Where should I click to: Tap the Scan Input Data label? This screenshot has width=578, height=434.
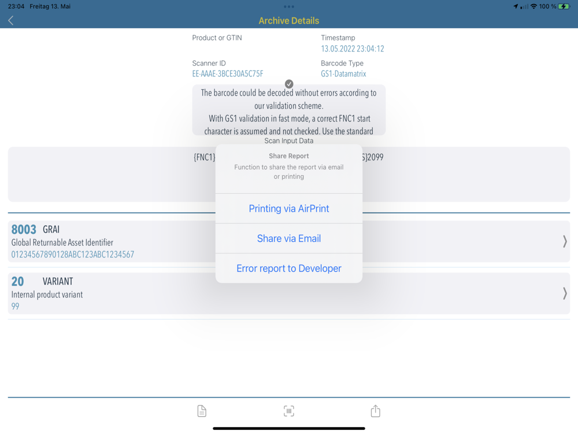coord(288,141)
